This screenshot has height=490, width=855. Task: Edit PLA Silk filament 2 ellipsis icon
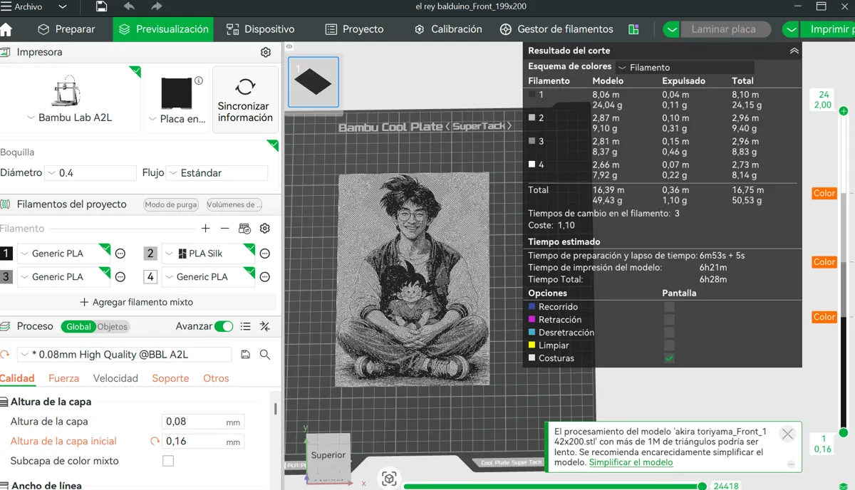[265, 254]
